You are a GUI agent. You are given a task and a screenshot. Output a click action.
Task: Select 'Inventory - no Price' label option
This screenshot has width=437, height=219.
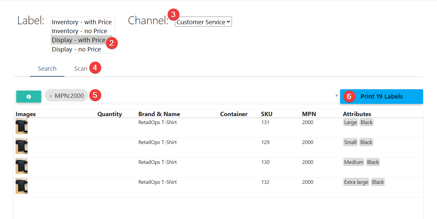pos(80,31)
